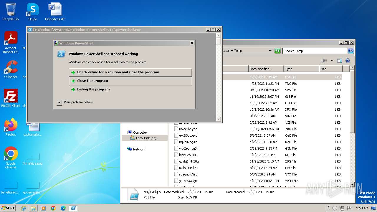Open Chrome from the taskbar
The height and width of the screenshot is (212, 377).
pyautogui.click(x=53, y=208)
